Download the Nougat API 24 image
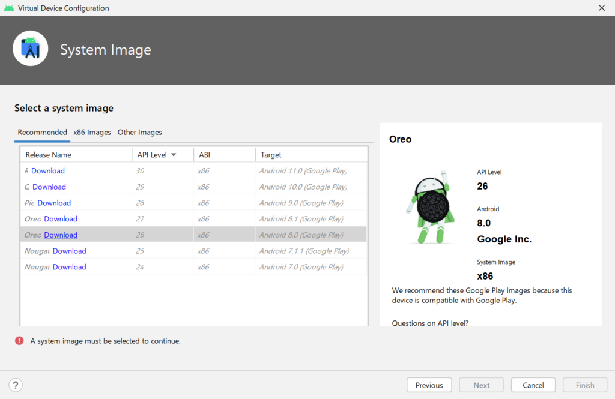Screen dimensions: 615x399 (70, 267)
